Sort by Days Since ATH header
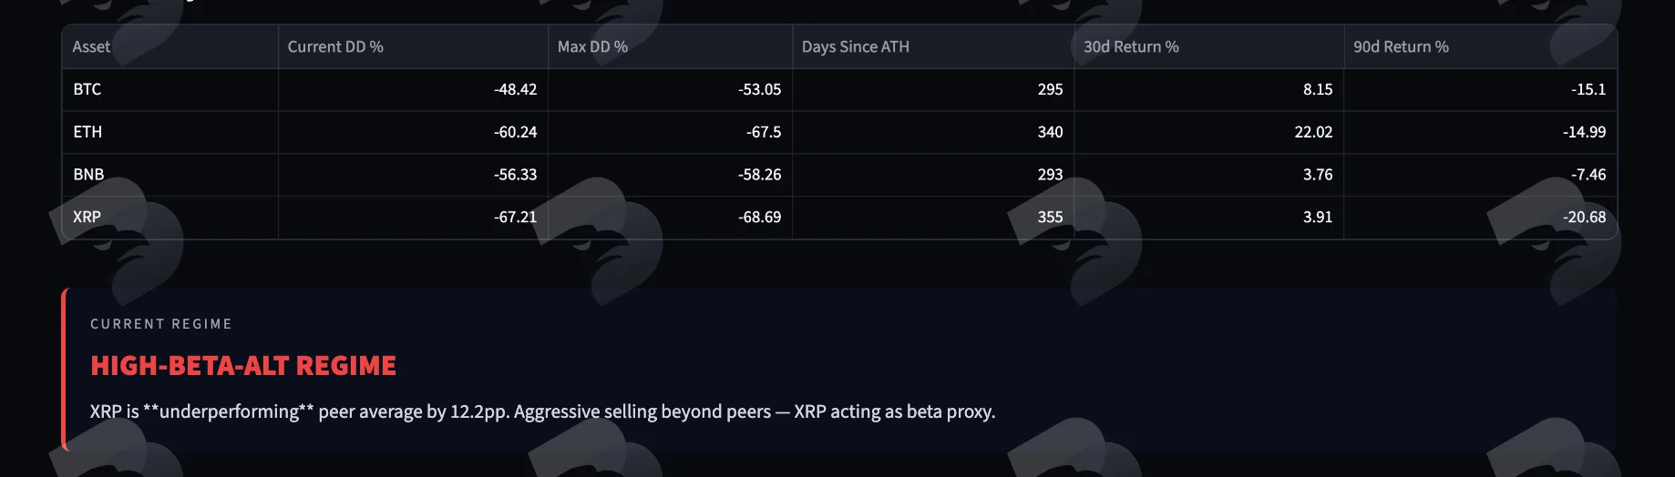The height and width of the screenshot is (477, 1675). tap(933, 46)
